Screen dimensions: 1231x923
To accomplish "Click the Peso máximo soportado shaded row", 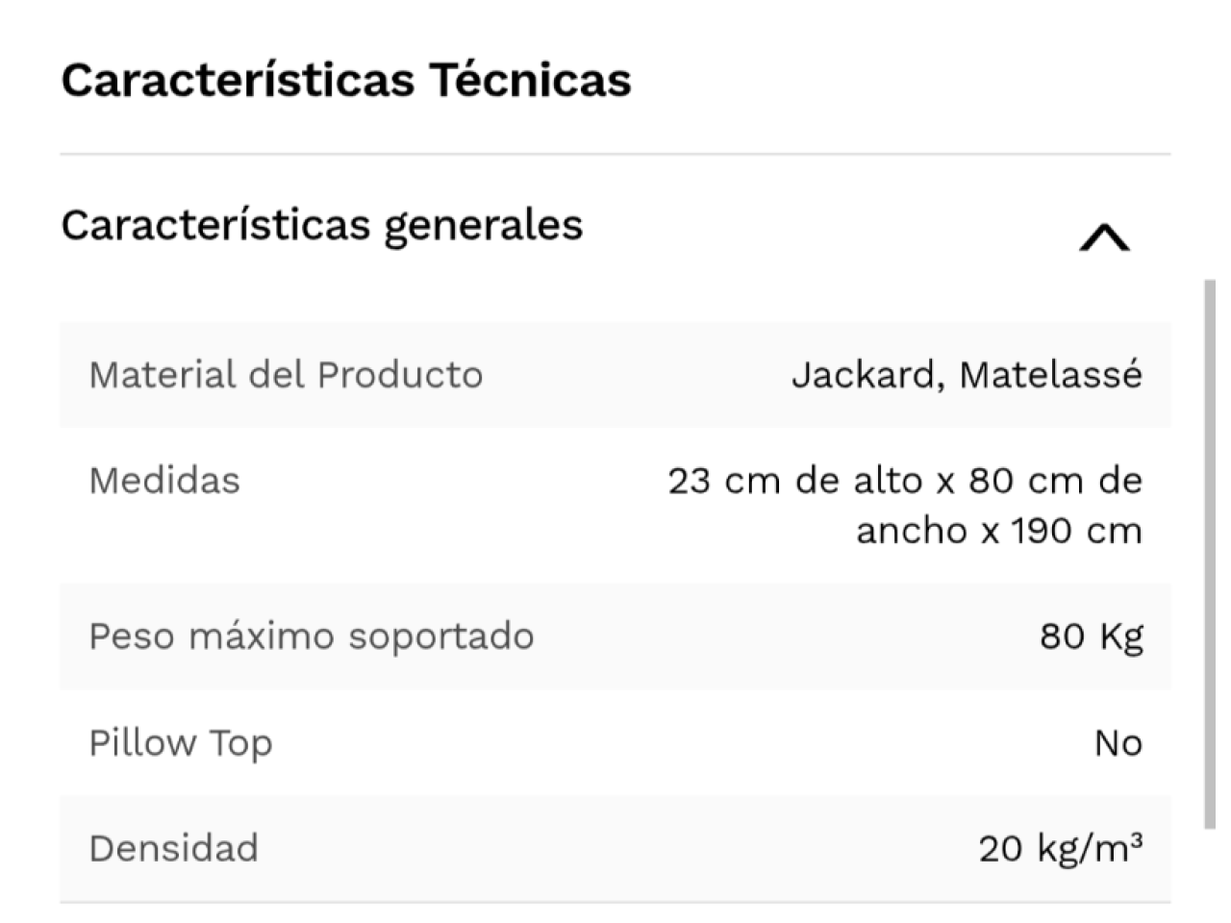I will [x=615, y=636].
